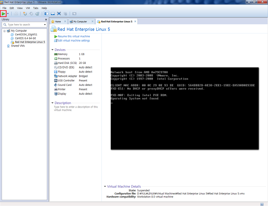Click the CD/DVD (IDE) device icon
The height and width of the screenshot is (206, 268).
click(56, 67)
